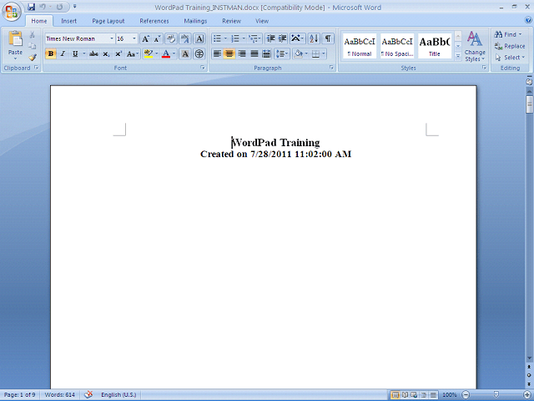
Task: Click the Replace button
Action: coord(510,46)
